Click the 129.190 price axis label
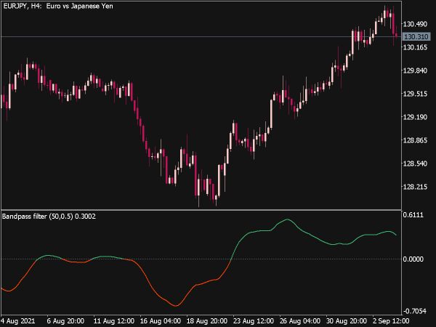Viewport: 436px width, 327px height. coord(415,117)
